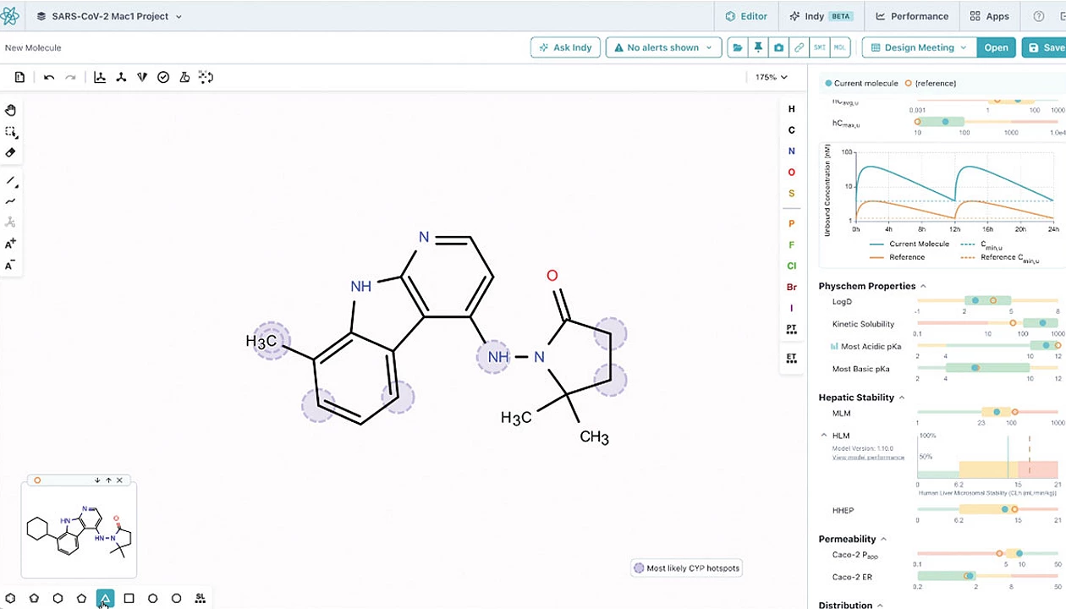
Task: Click the app logo icon
Action: pyautogui.click(x=10, y=16)
